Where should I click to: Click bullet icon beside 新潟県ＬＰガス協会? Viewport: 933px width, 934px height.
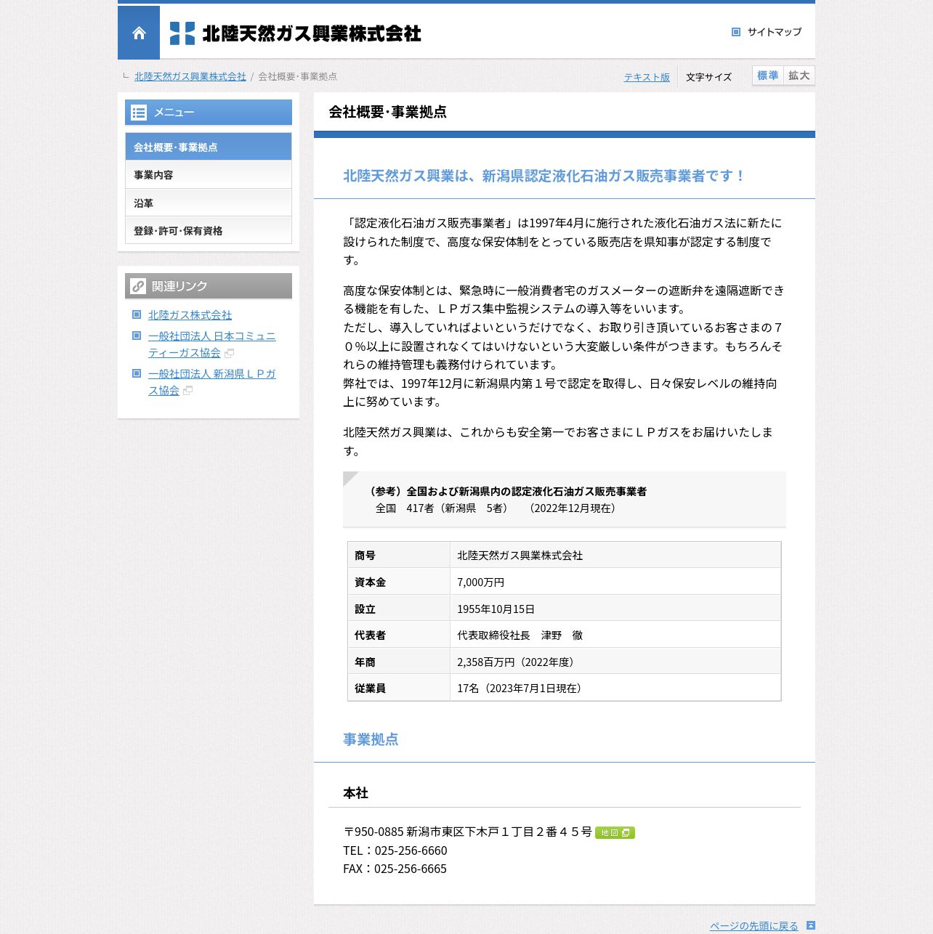(137, 373)
